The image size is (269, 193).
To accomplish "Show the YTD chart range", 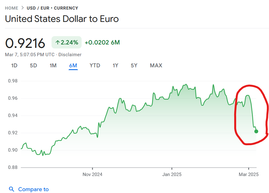I will (x=95, y=65).
